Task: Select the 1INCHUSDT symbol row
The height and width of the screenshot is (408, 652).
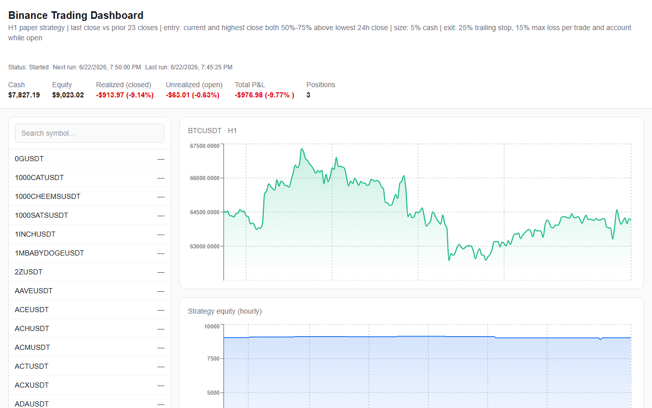Action: pos(90,235)
